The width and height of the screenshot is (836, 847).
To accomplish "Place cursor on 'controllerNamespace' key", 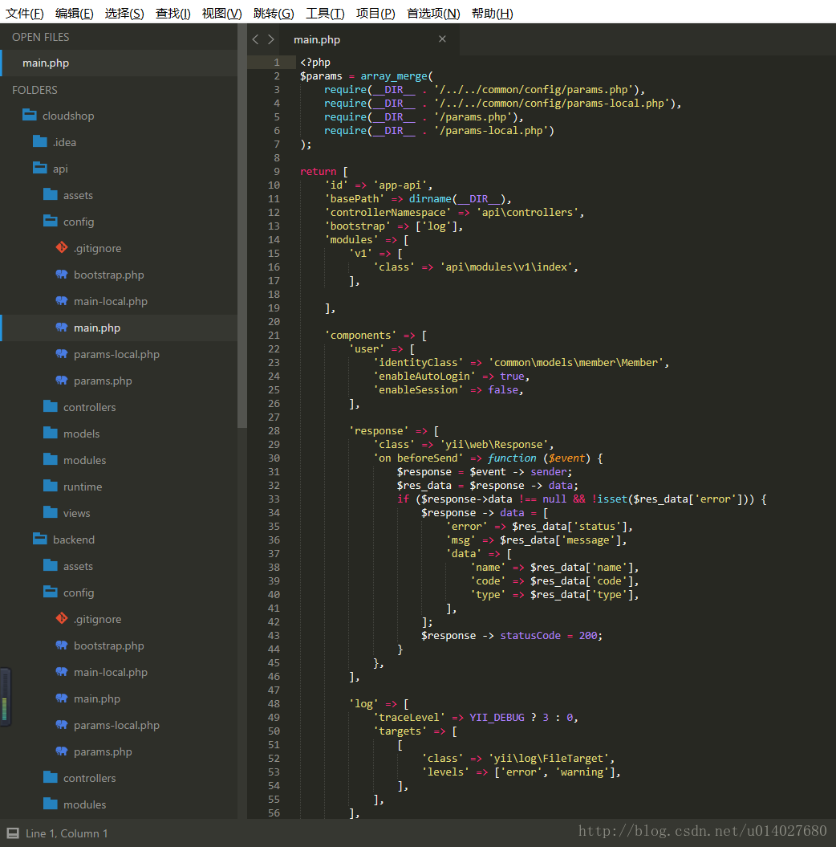I will (x=388, y=212).
